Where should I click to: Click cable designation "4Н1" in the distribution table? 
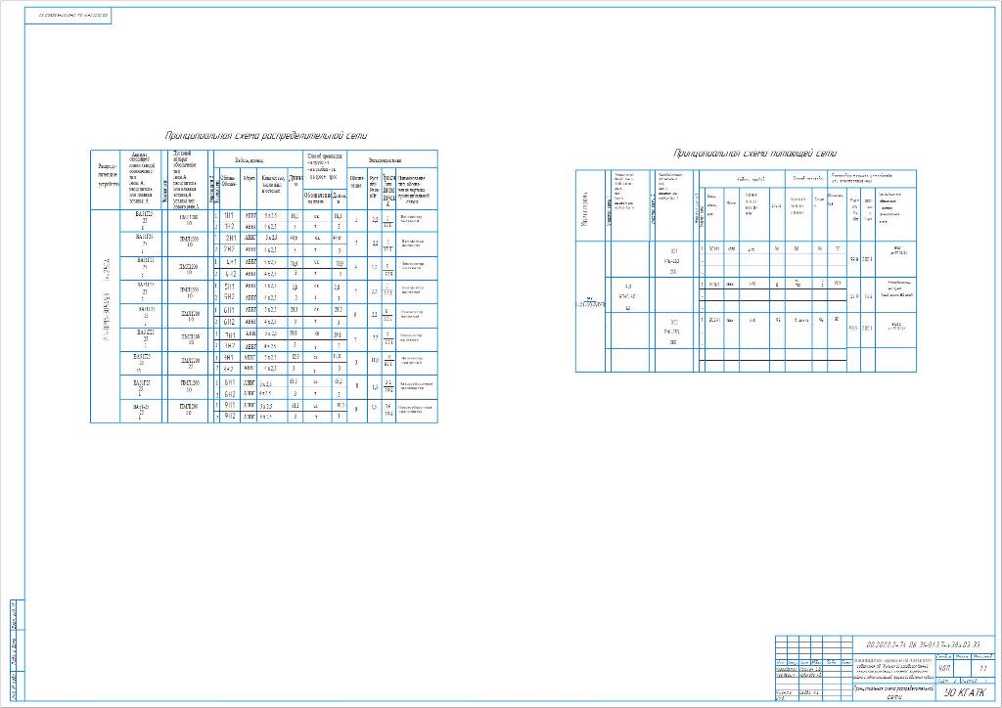tap(229, 262)
